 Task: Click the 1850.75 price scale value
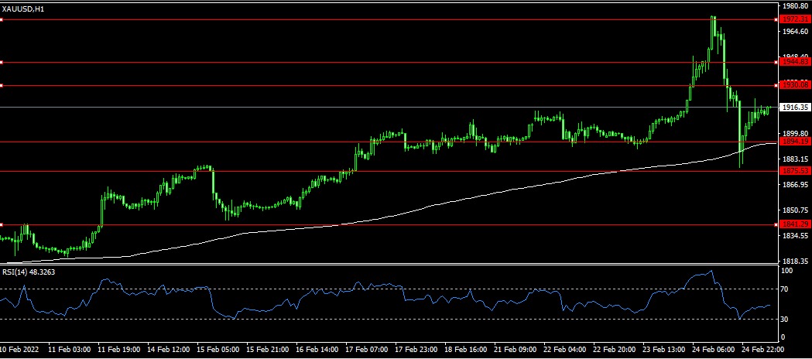(x=796, y=210)
